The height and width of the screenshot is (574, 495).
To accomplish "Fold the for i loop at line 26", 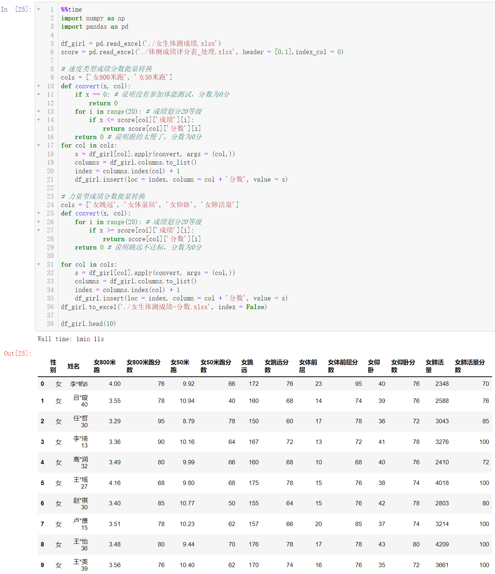I will tap(38, 222).
